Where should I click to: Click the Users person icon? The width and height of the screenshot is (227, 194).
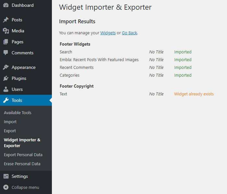(x=6, y=89)
